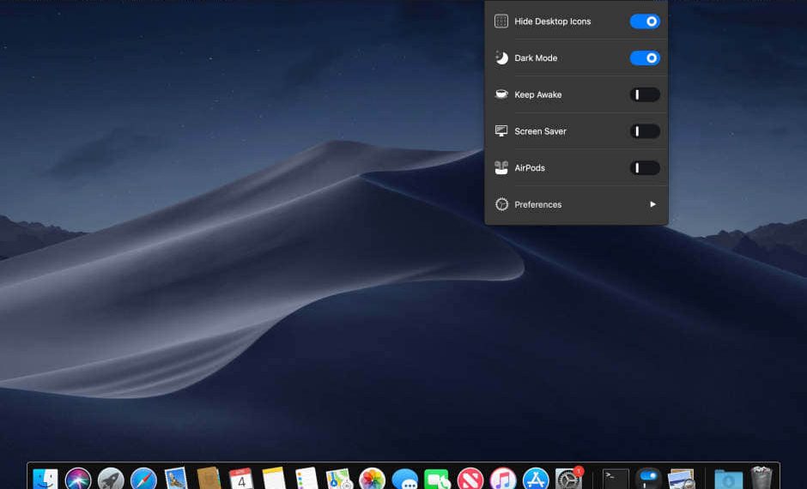Click the Hide Desktop Icons grid icon
807x489 pixels.
(501, 21)
